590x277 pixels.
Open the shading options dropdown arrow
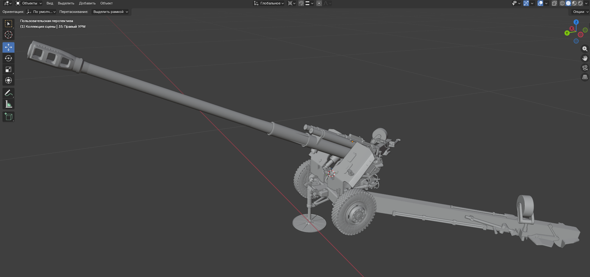[x=586, y=3]
